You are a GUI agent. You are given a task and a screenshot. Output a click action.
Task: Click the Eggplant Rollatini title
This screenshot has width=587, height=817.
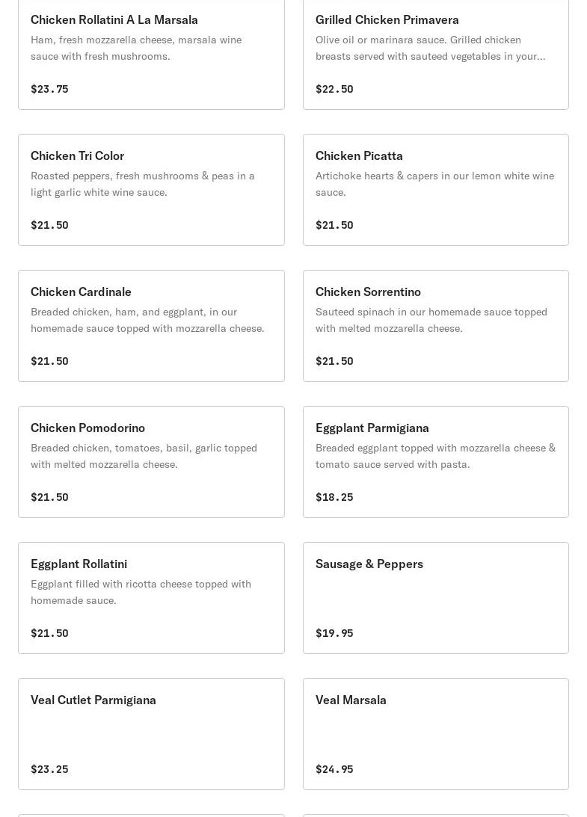point(79,564)
